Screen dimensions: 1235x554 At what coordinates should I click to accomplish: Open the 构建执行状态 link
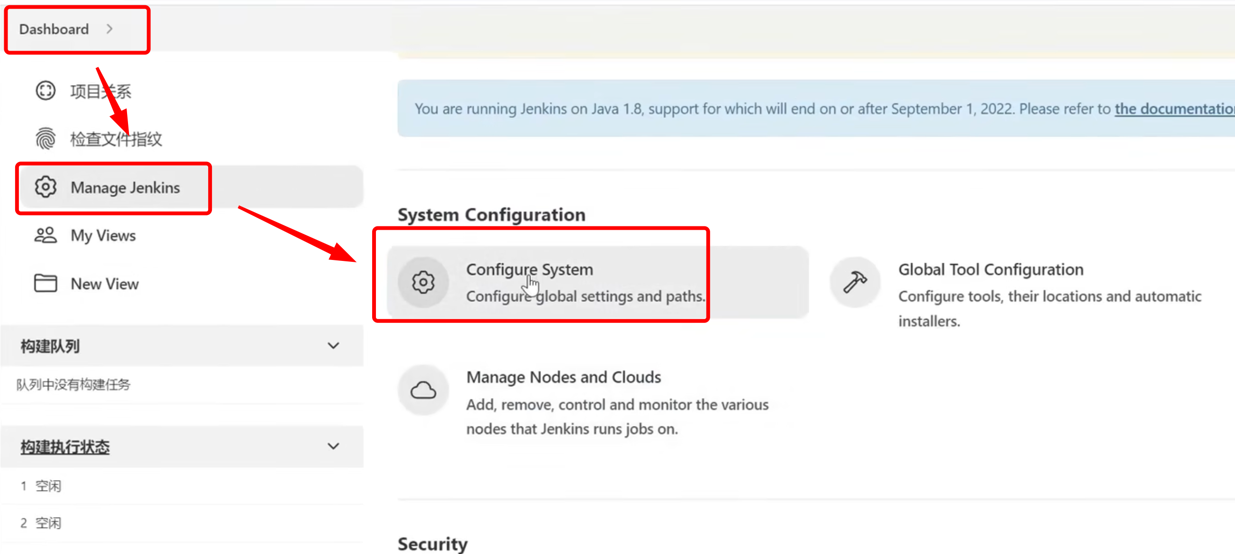[65, 447]
